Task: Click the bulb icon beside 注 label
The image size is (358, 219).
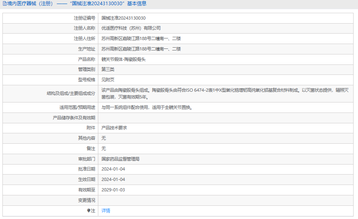Action: tap(89, 211)
